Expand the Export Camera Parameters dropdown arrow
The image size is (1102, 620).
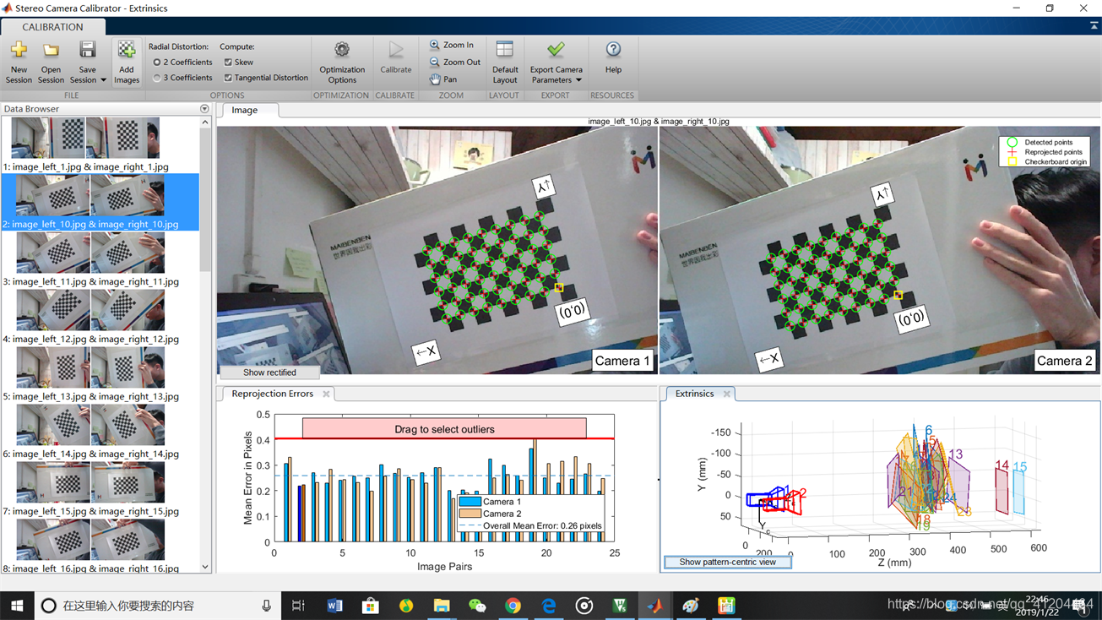click(x=578, y=80)
